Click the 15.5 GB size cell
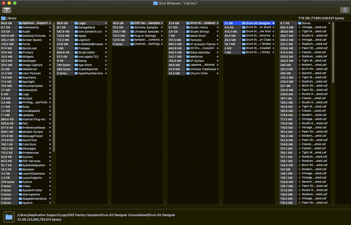The height and width of the screenshot is (225, 351). (x=121, y=27)
